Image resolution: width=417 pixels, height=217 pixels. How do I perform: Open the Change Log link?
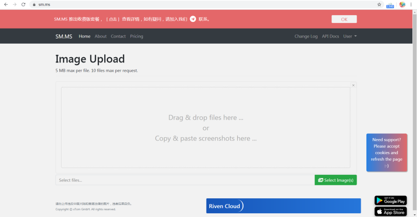coord(306,36)
